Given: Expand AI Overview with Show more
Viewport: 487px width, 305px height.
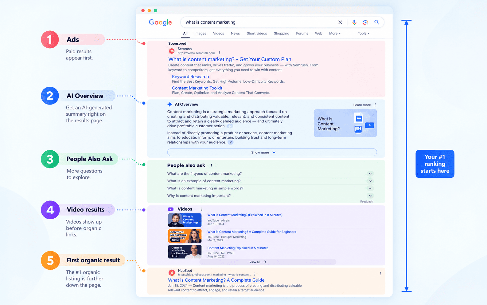Looking at the screenshot, I should [x=272, y=152].
